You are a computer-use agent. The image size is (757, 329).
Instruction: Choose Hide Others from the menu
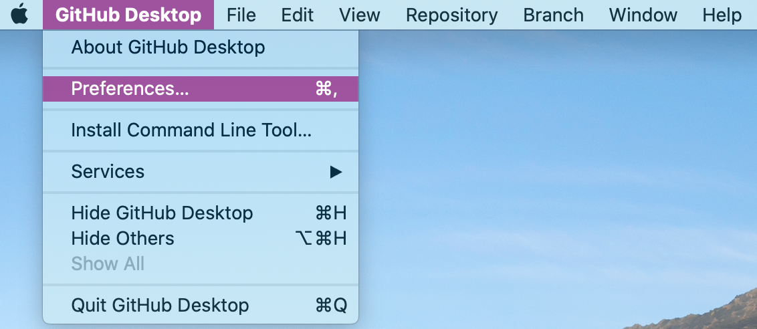click(122, 239)
